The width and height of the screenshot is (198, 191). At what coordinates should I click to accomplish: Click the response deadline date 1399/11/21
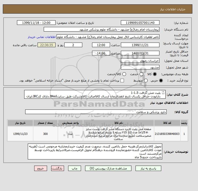140,45
